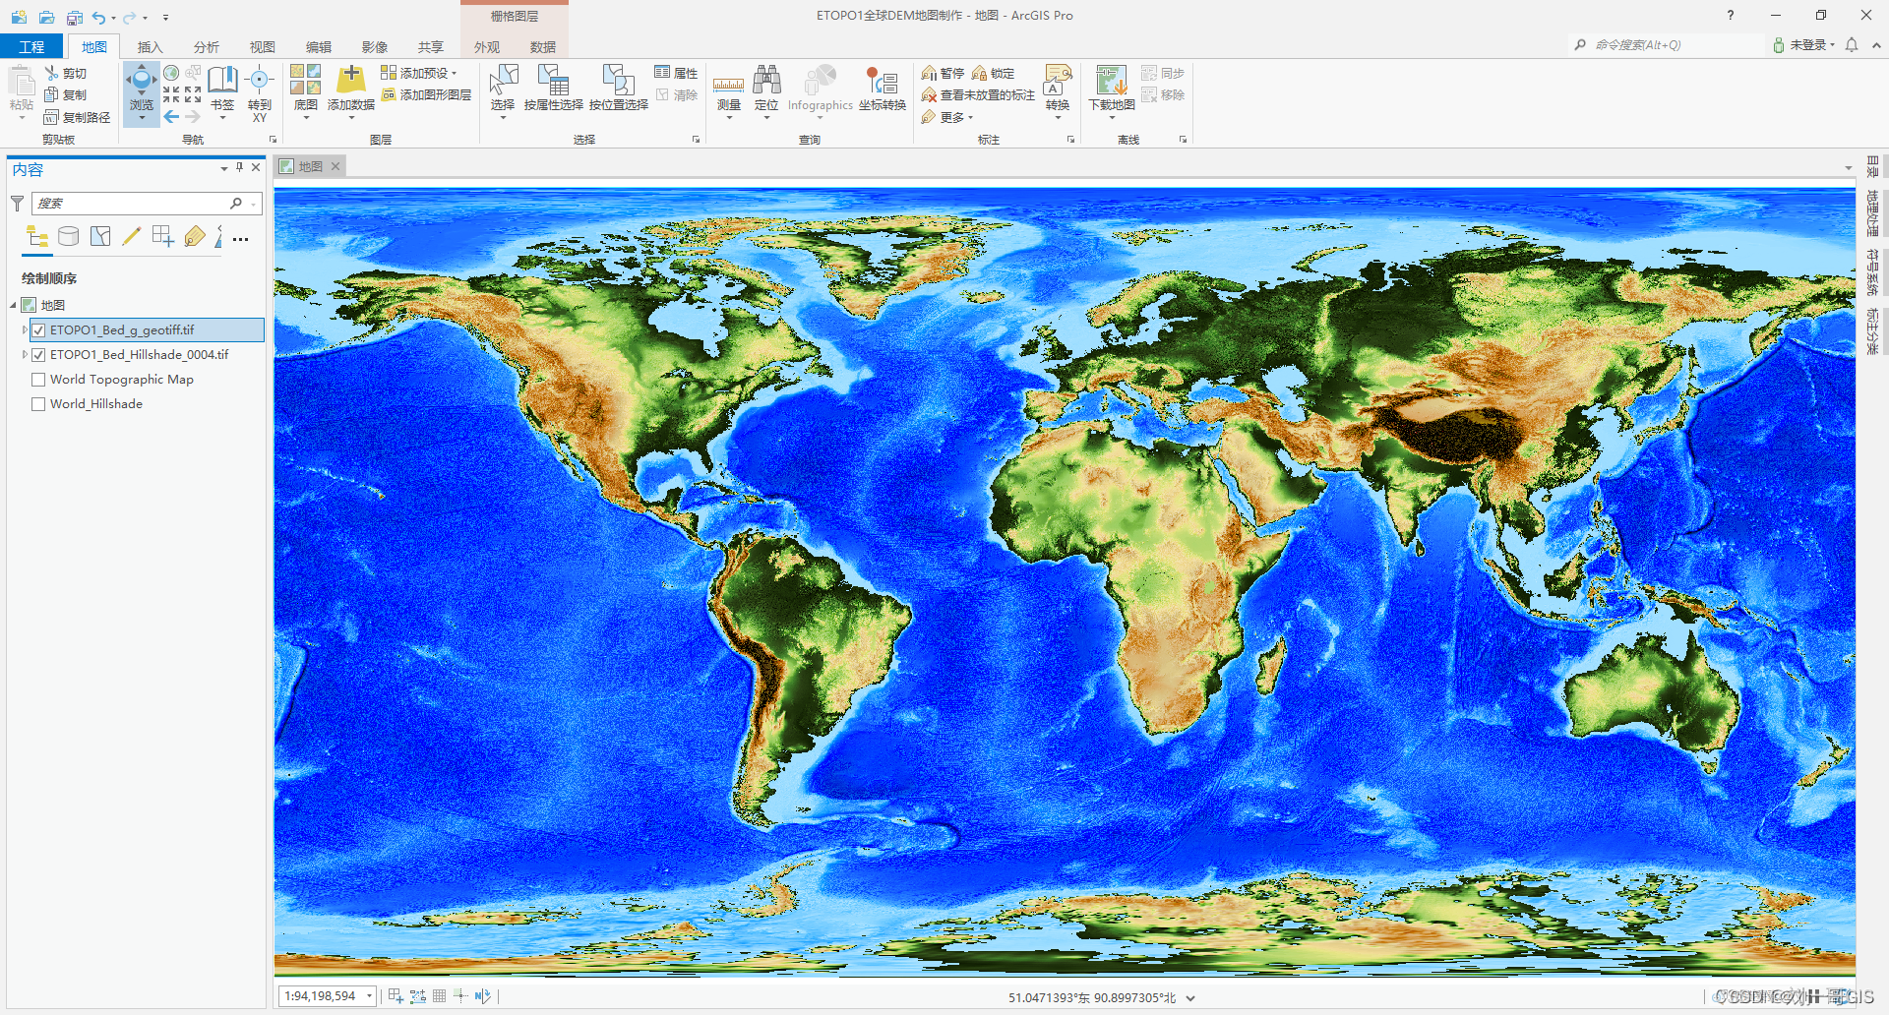
Task: Click Select by Attributes (按属性选择) icon
Action: tap(553, 81)
